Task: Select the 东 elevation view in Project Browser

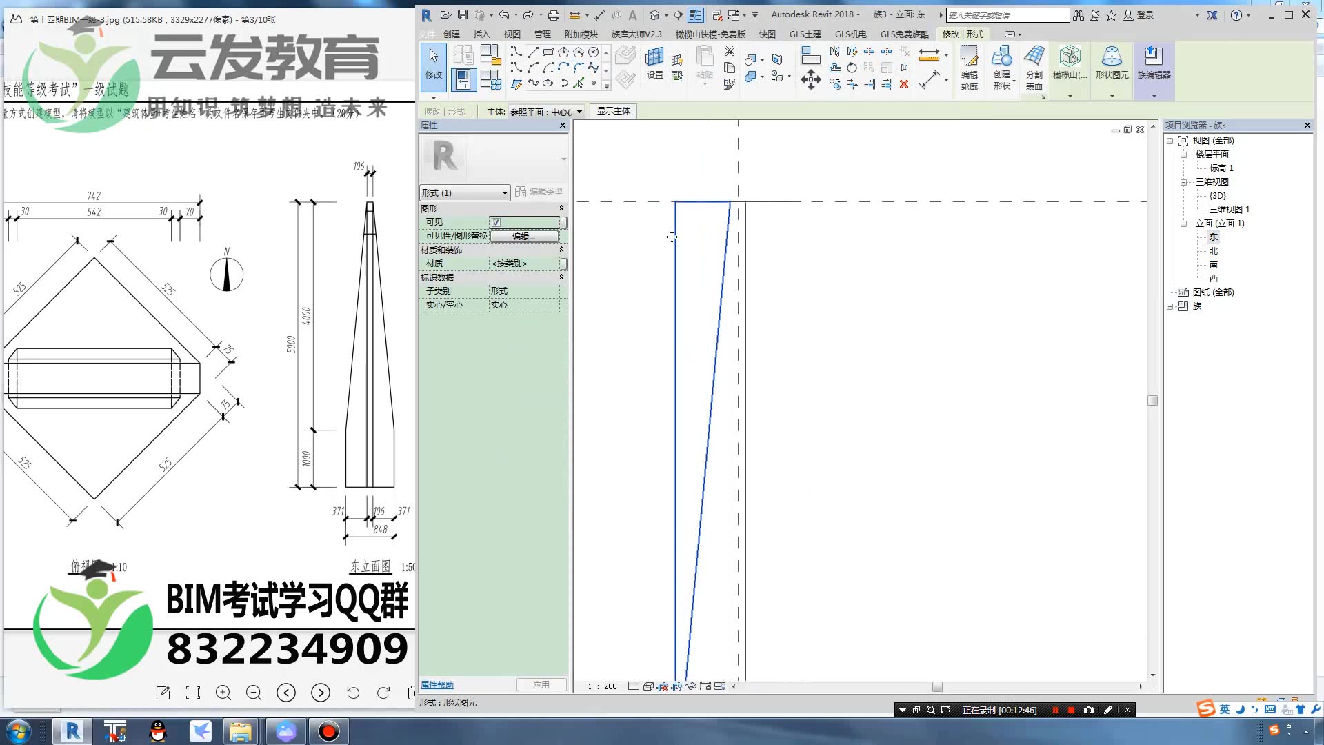Action: (x=1213, y=237)
